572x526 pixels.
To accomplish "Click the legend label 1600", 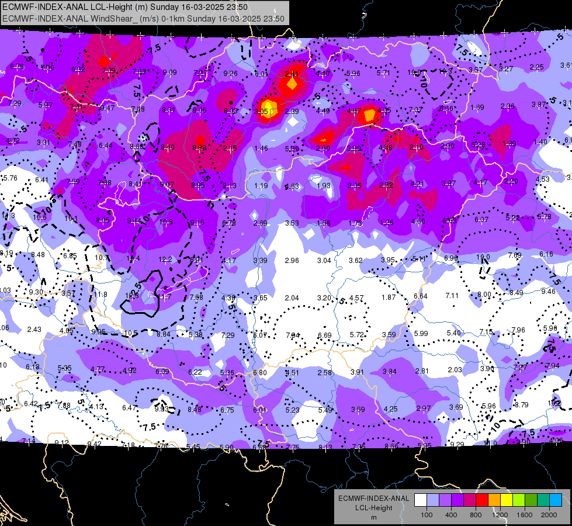I will point(524,515).
